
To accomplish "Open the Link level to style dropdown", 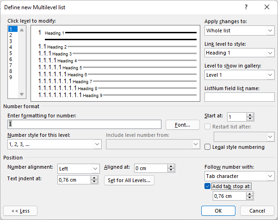I will click(239, 53).
